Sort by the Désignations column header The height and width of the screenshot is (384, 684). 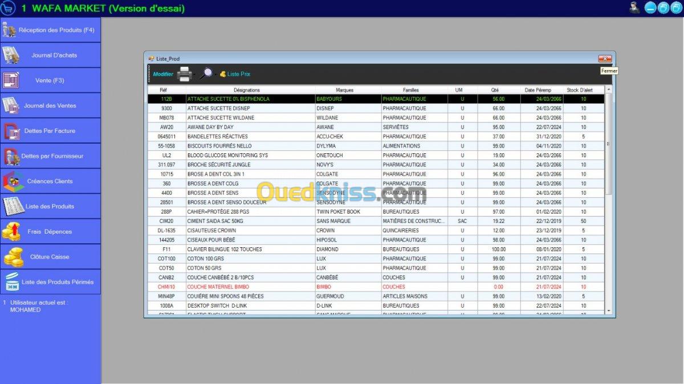pos(246,90)
